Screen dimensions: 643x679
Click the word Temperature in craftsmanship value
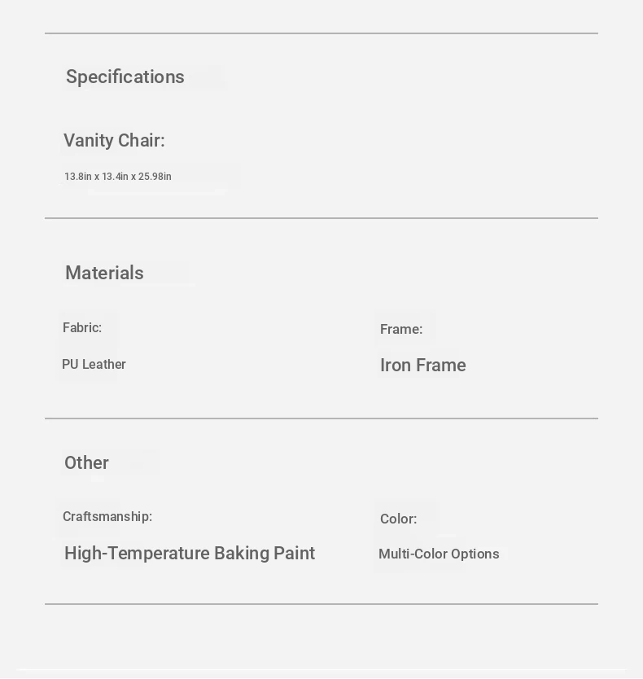[x=159, y=554]
